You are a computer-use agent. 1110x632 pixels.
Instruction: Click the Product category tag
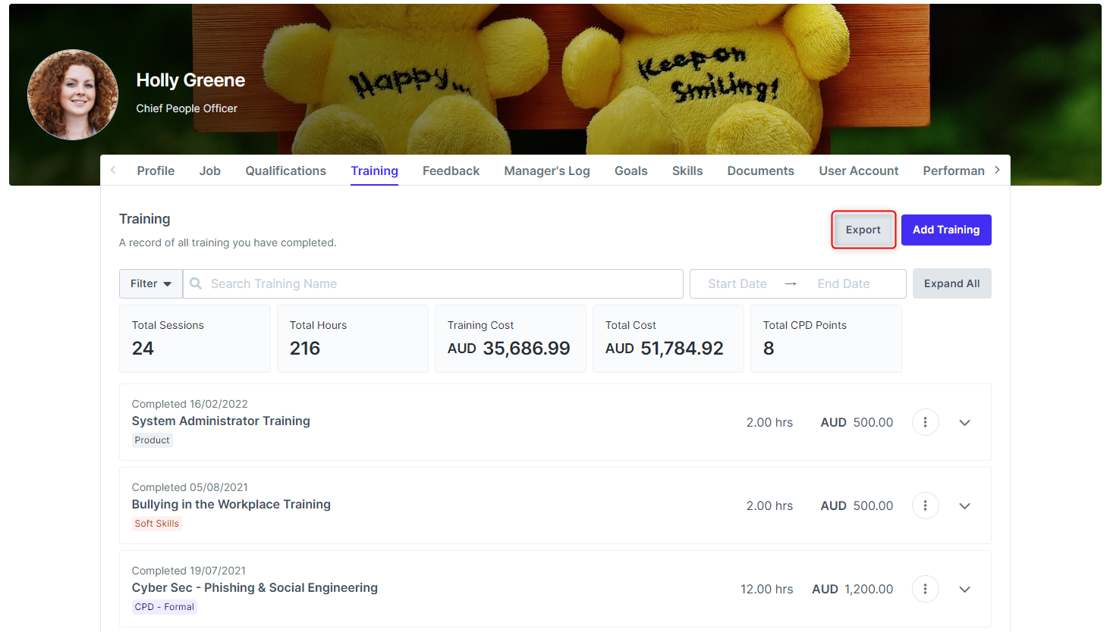click(153, 440)
